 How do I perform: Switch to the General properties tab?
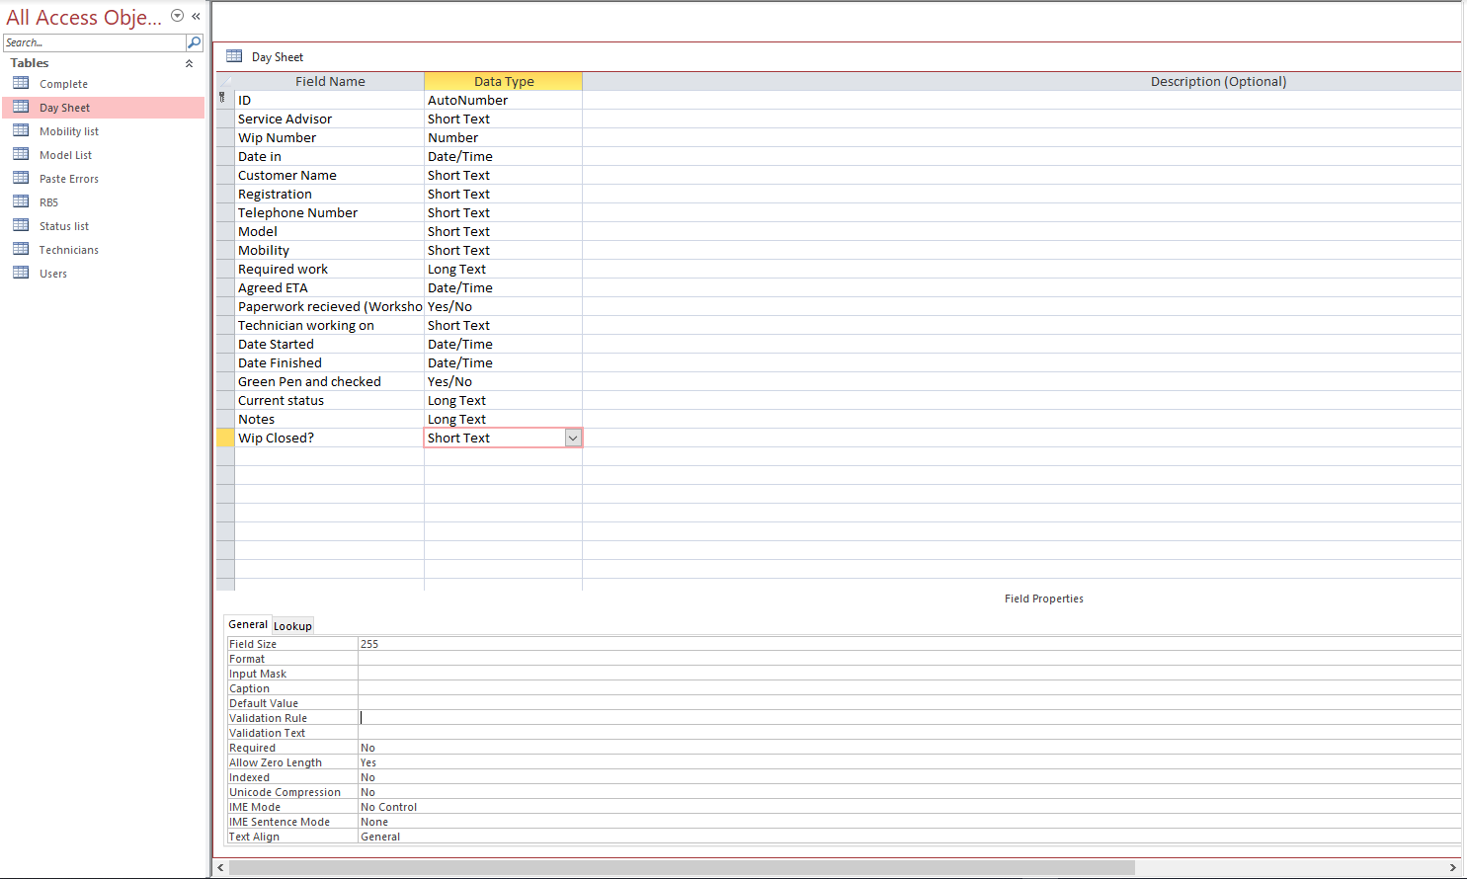tap(248, 624)
